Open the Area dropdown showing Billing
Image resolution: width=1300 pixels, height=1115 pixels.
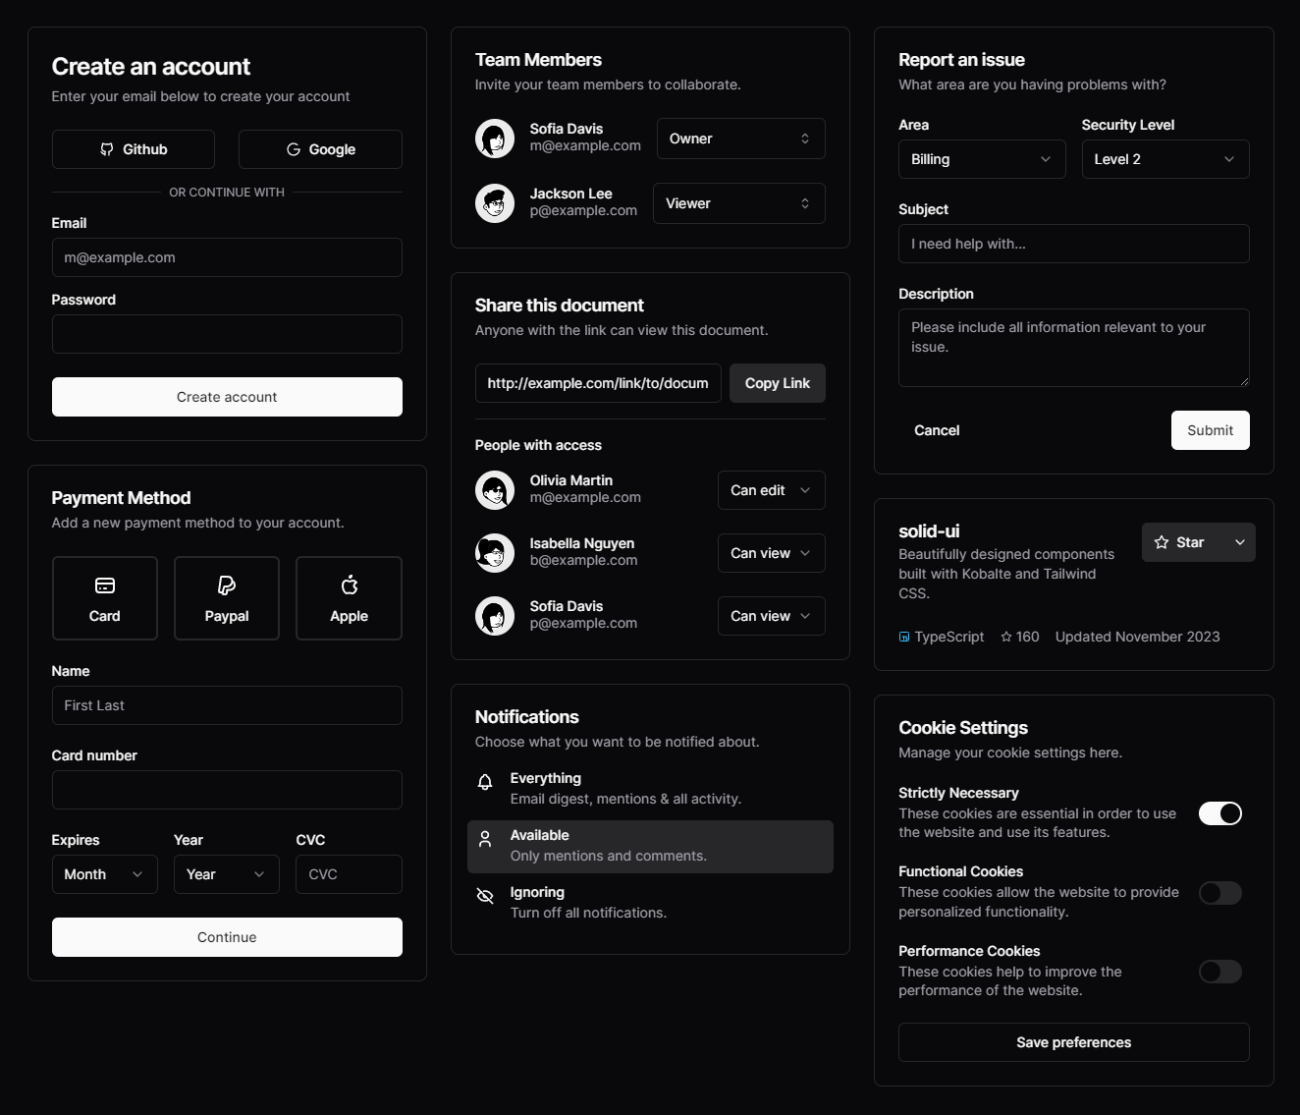(x=981, y=159)
